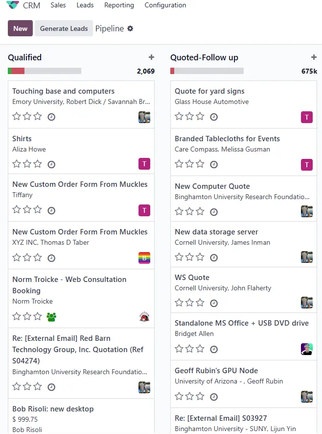Click green people activity icon on Norm Troicke card
The width and height of the screenshot is (322, 434).
pyautogui.click(x=51, y=317)
